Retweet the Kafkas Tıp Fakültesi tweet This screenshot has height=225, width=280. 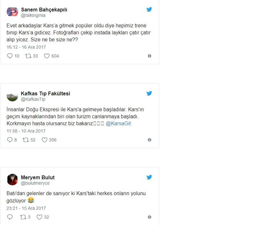coord(26,140)
